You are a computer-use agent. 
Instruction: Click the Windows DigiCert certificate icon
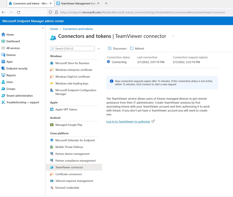[52, 77]
